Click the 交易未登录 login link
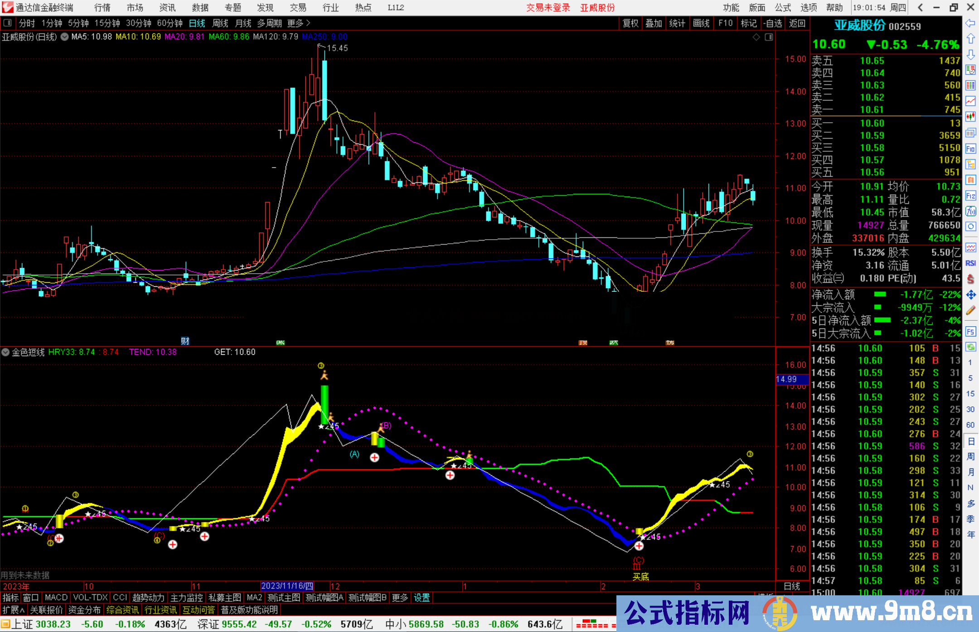This screenshot has width=979, height=632. [x=548, y=7]
